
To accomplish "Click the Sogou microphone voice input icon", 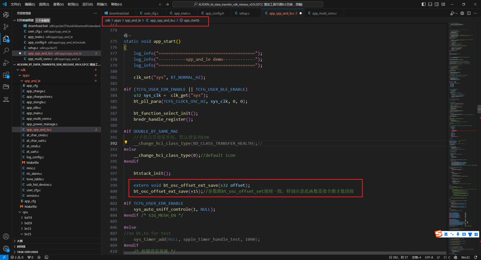I will coord(458,234).
